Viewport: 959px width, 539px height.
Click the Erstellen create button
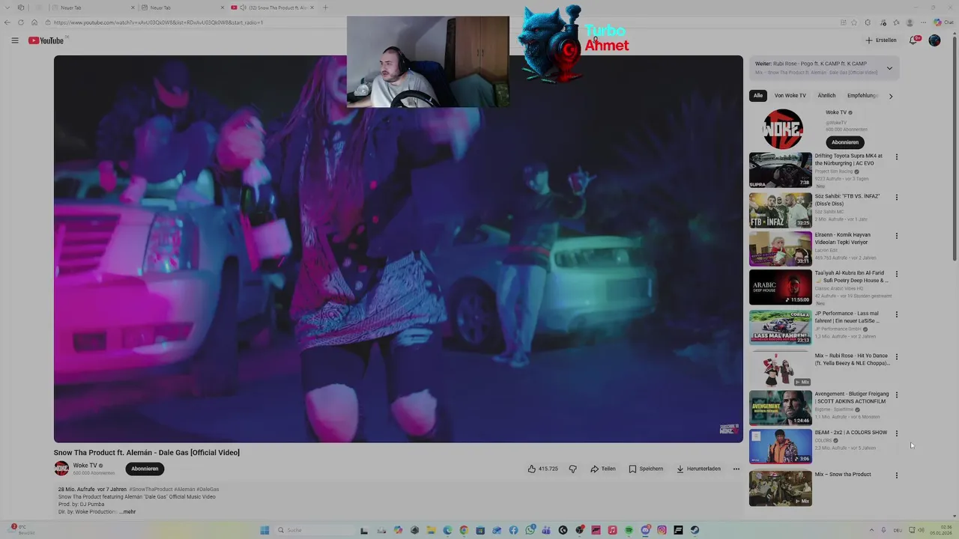pos(880,40)
